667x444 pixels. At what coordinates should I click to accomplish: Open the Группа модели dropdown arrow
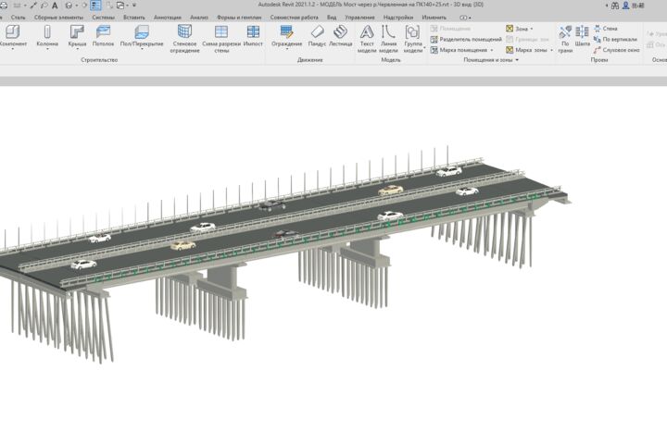tap(424, 47)
